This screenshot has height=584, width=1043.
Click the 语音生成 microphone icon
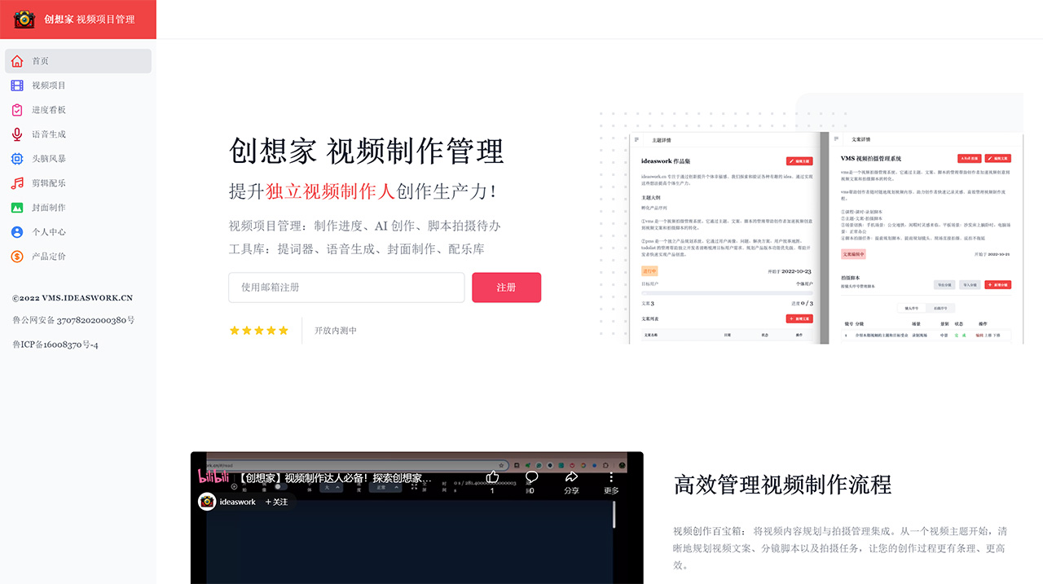pyautogui.click(x=16, y=134)
